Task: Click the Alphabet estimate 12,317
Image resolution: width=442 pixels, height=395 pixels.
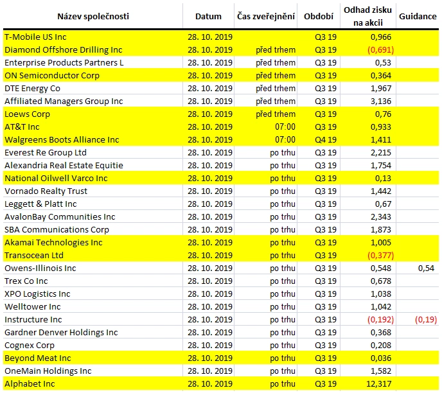Action: click(378, 384)
